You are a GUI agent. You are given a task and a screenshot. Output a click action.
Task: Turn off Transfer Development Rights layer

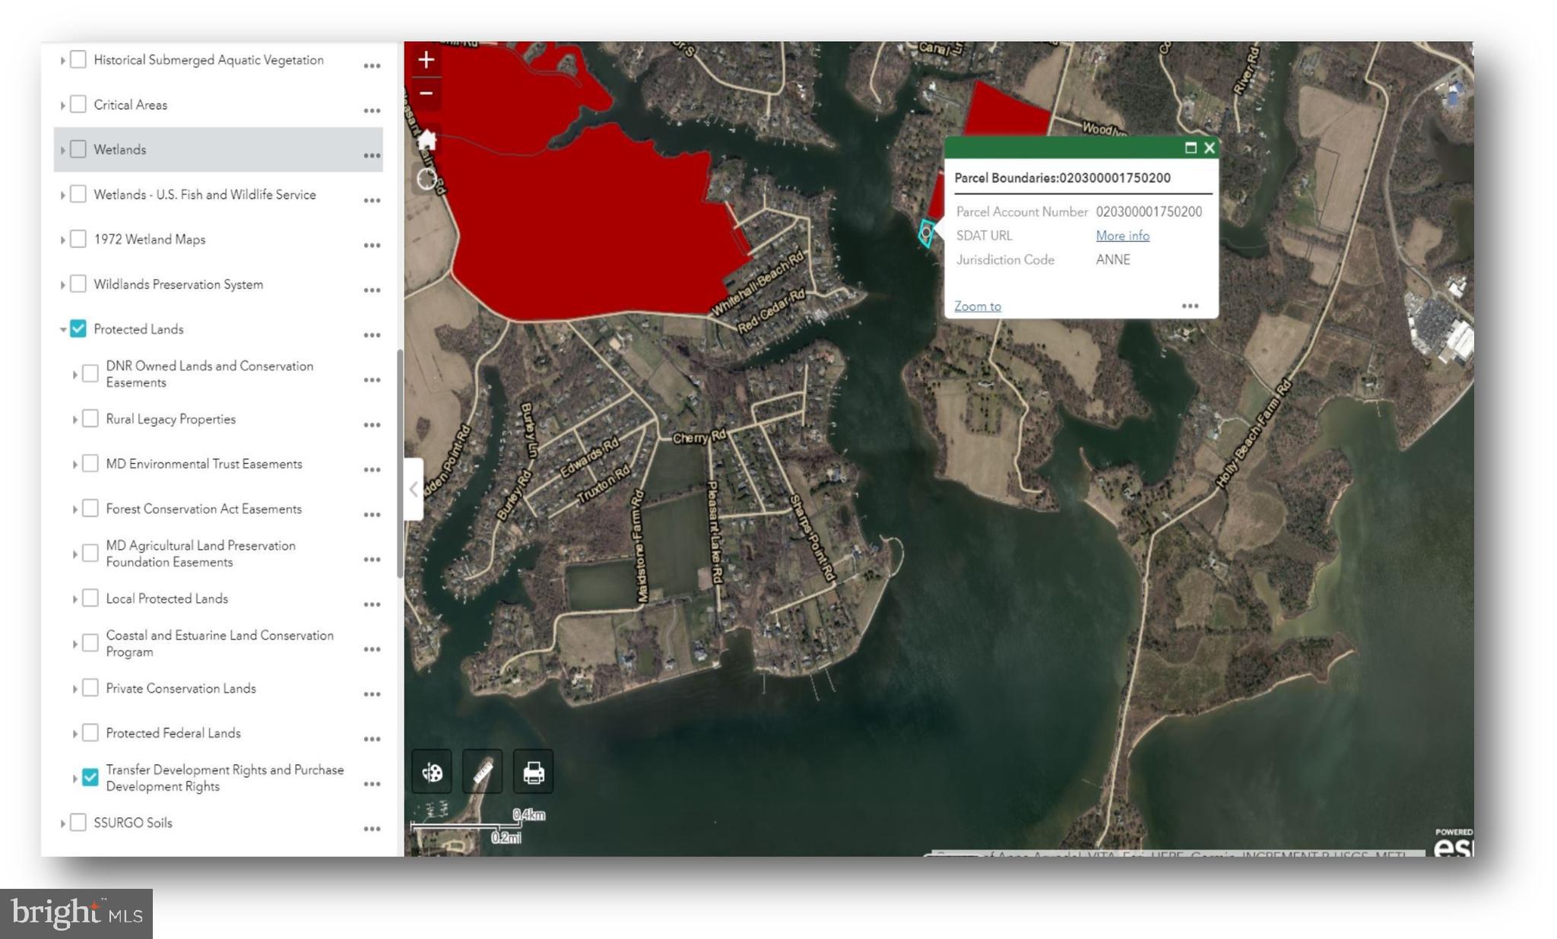click(90, 777)
